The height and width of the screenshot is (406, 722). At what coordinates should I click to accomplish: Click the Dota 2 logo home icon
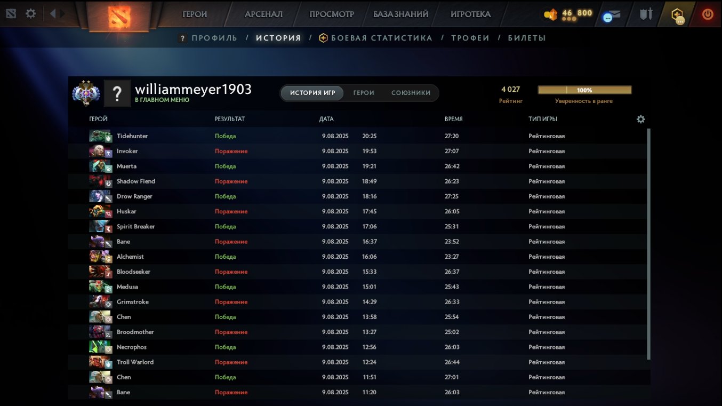click(x=119, y=18)
